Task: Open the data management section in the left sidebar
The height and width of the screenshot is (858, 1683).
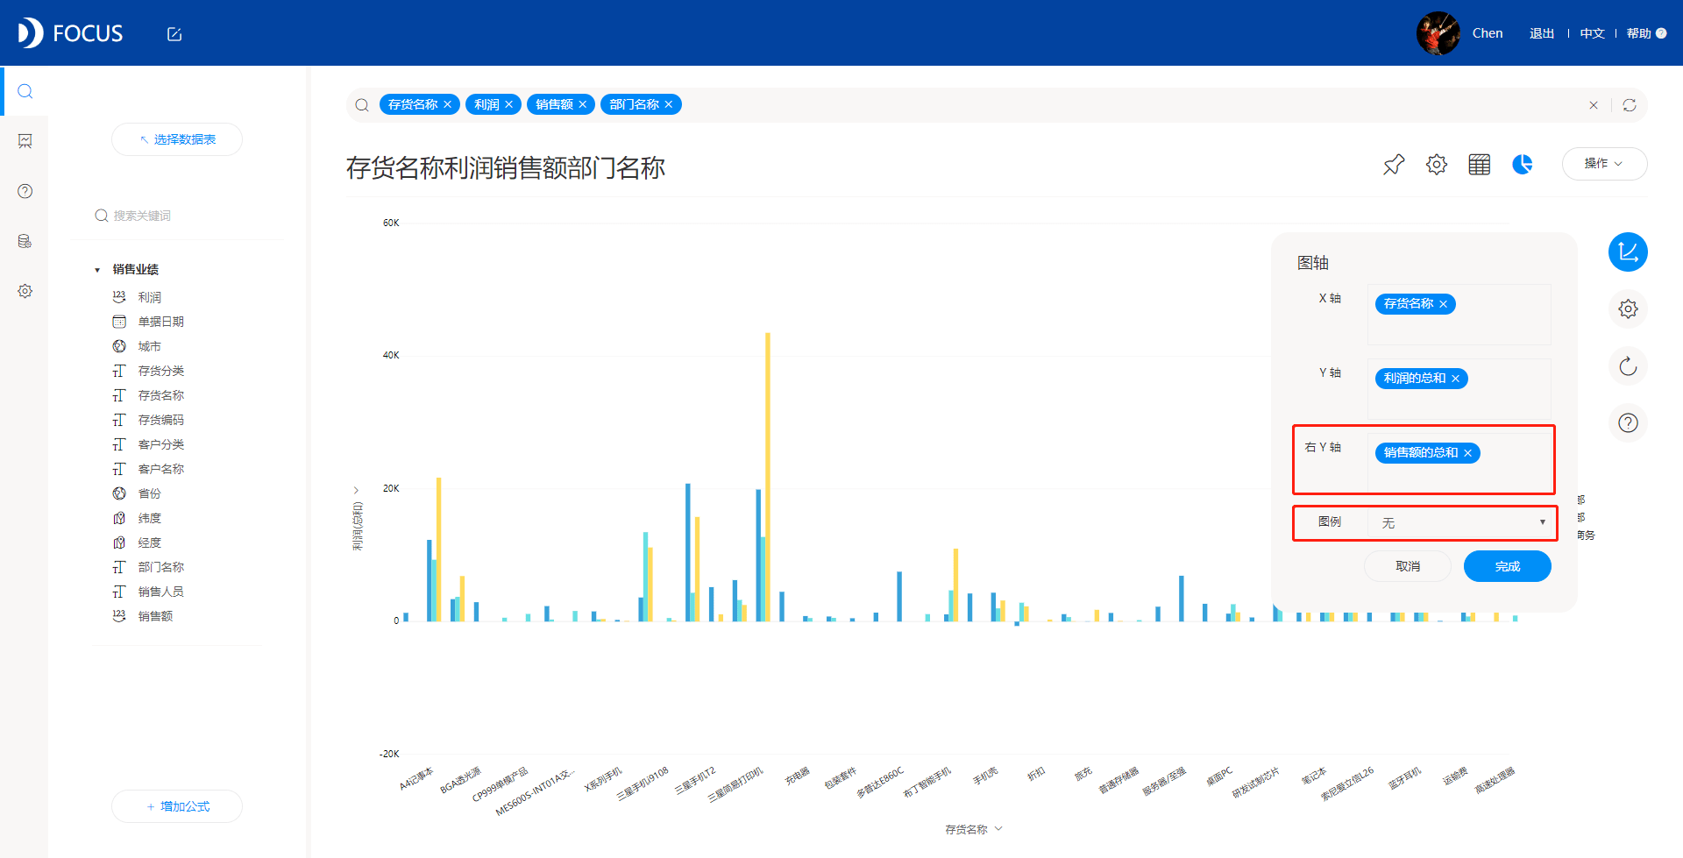Action: point(25,241)
